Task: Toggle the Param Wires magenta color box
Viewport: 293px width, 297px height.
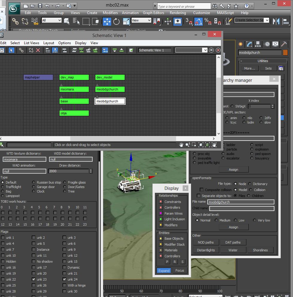Action: [161, 213]
